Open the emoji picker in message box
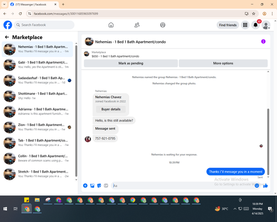277x222 pixels. 257,185
